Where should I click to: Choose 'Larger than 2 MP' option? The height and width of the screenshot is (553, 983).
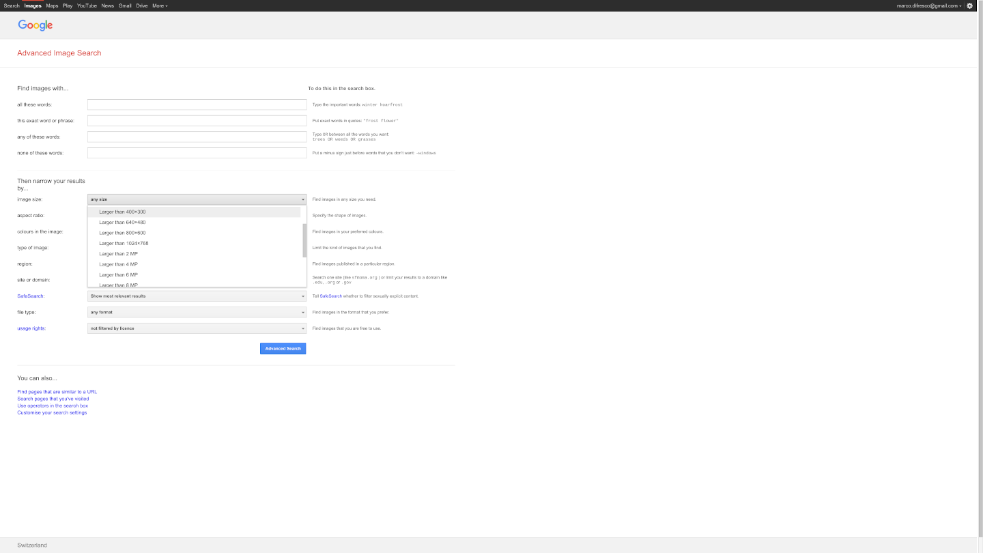pos(195,254)
